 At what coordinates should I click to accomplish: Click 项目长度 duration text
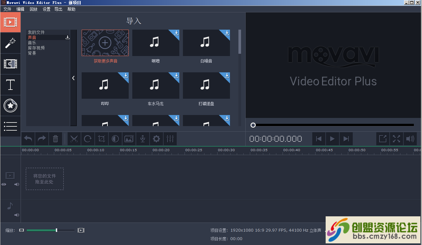[226, 239]
